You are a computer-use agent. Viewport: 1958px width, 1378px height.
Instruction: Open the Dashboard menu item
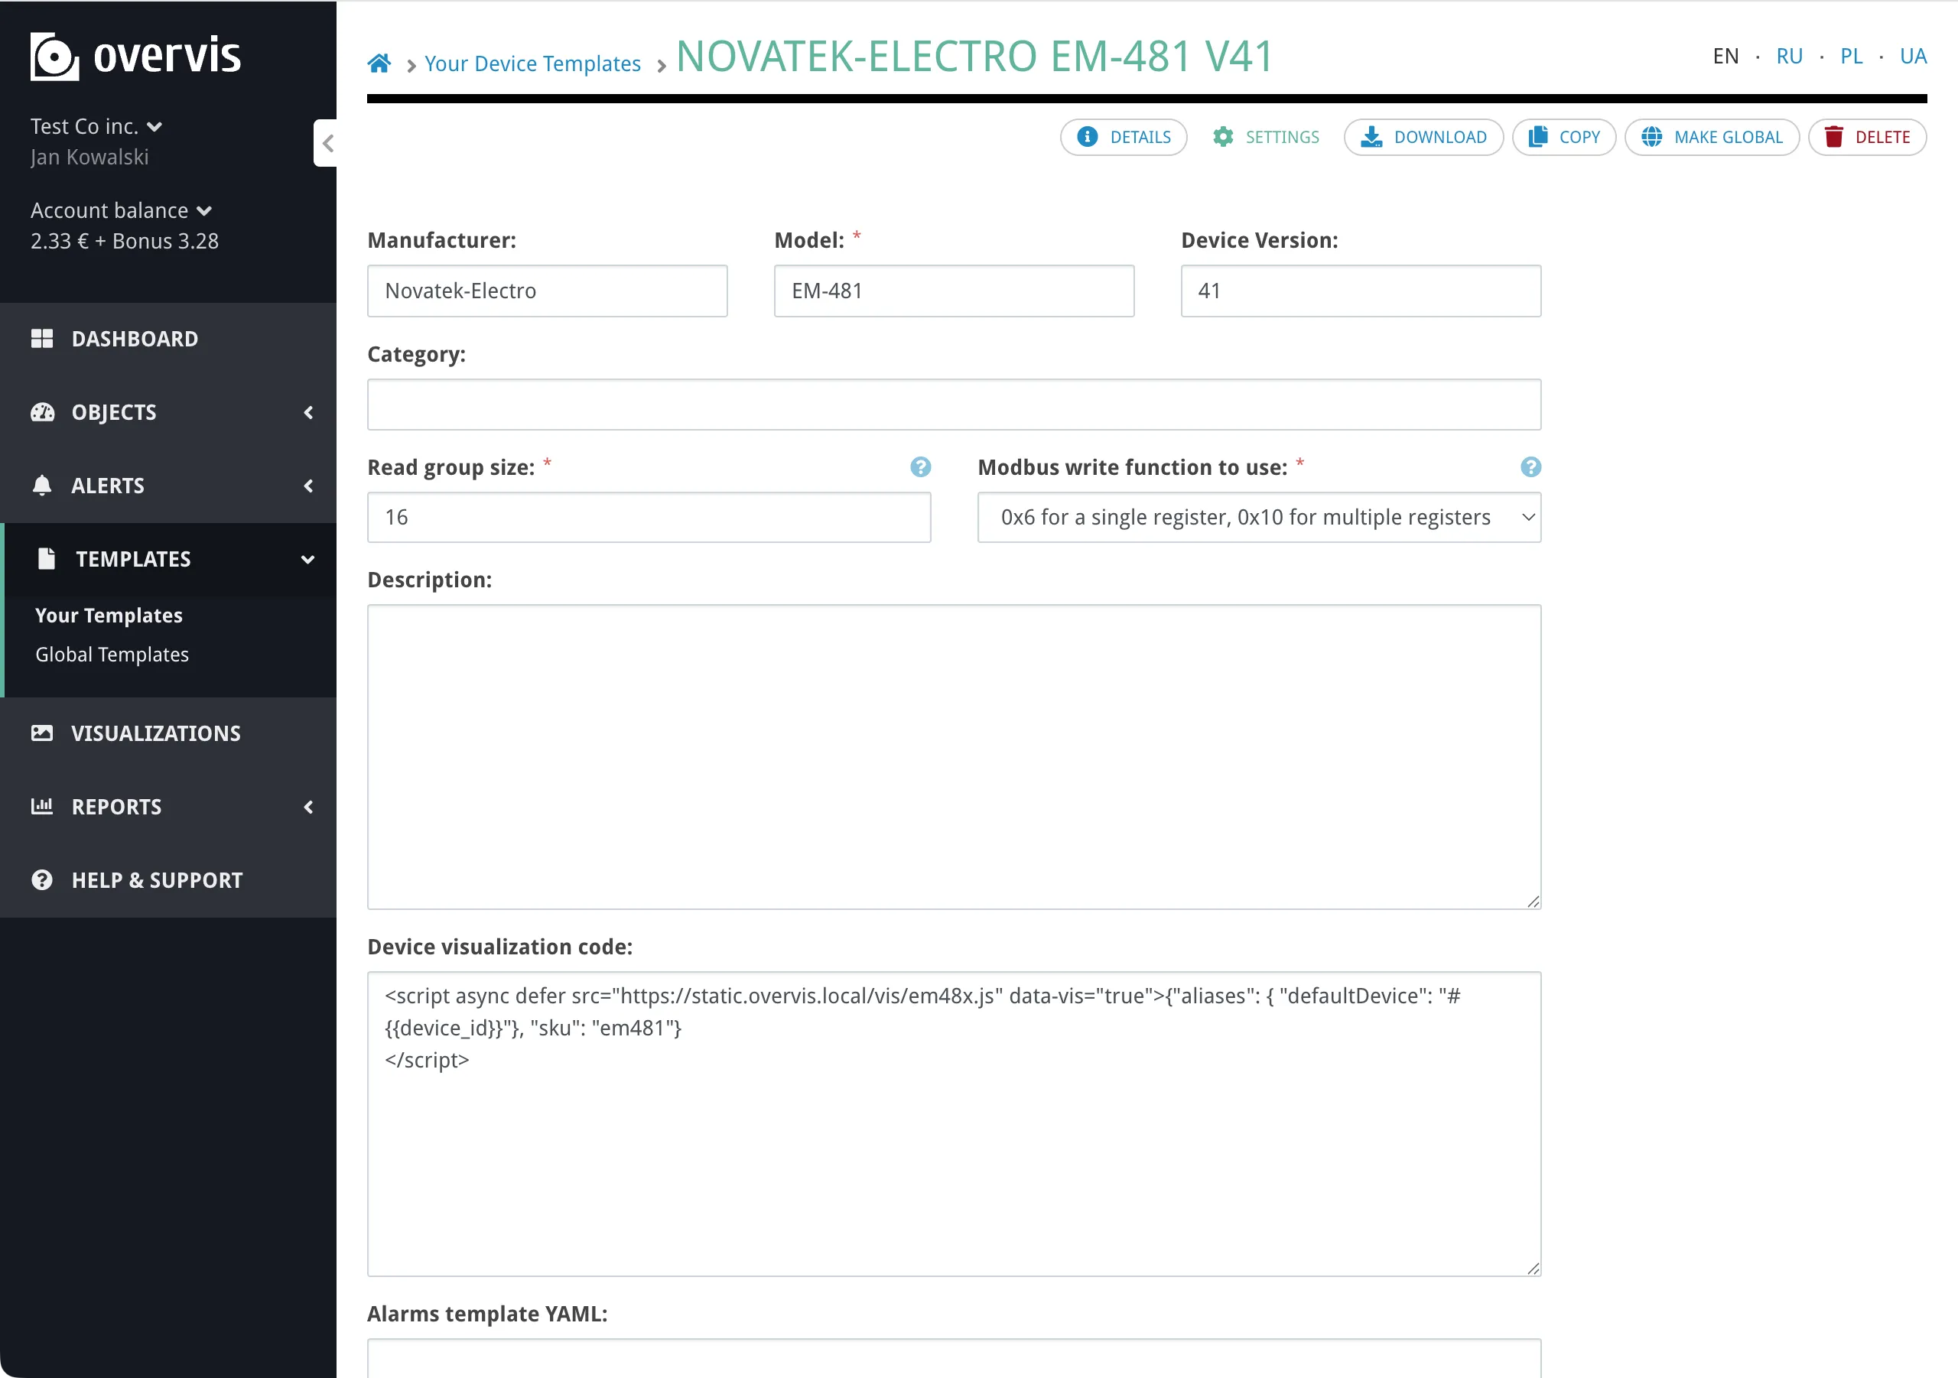168,339
